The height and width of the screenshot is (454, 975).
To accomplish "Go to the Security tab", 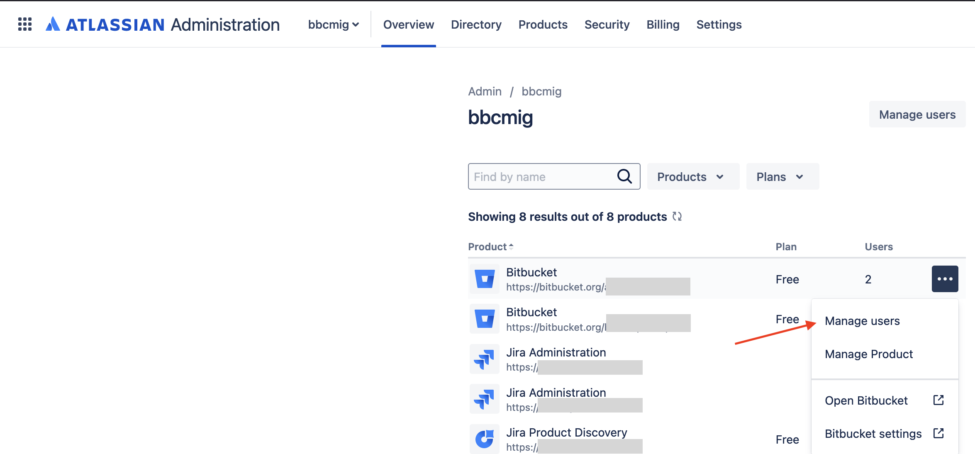I will tap(607, 24).
